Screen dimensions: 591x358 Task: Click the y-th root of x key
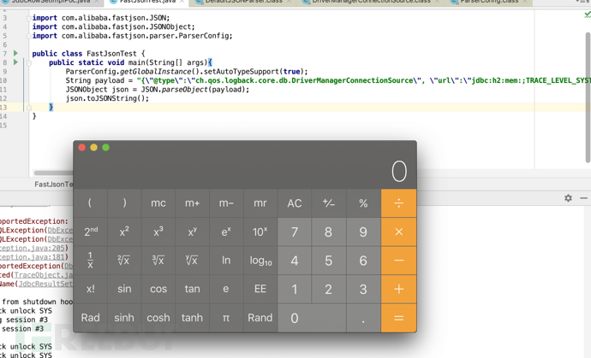pos(192,261)
